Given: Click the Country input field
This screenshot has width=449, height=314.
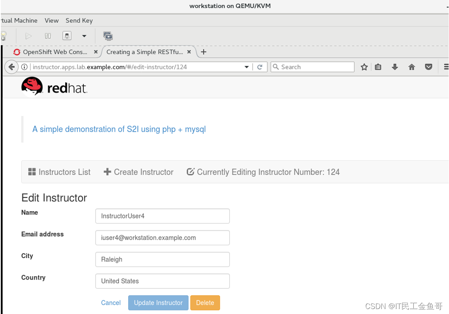Looking at the screenshot, I should [162, 281].
